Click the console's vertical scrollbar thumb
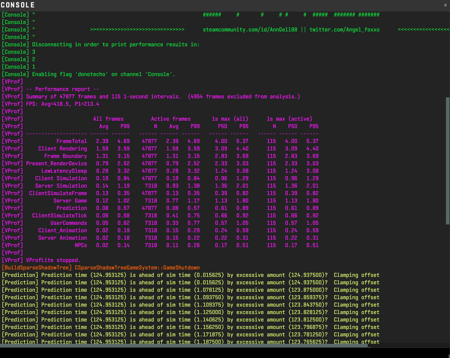Viewport: 450px width, 358px height. [x=448, y=161]
